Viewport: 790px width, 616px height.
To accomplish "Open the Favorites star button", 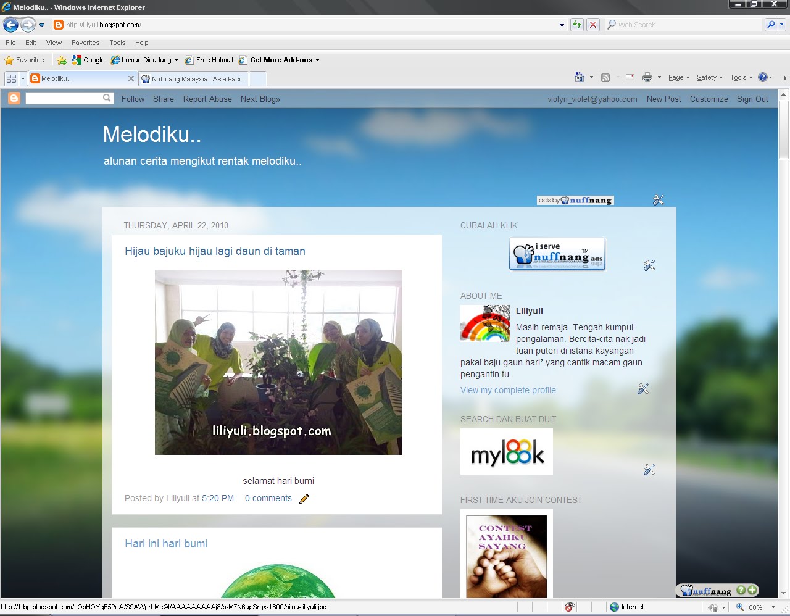I will [x=24, y=60].
